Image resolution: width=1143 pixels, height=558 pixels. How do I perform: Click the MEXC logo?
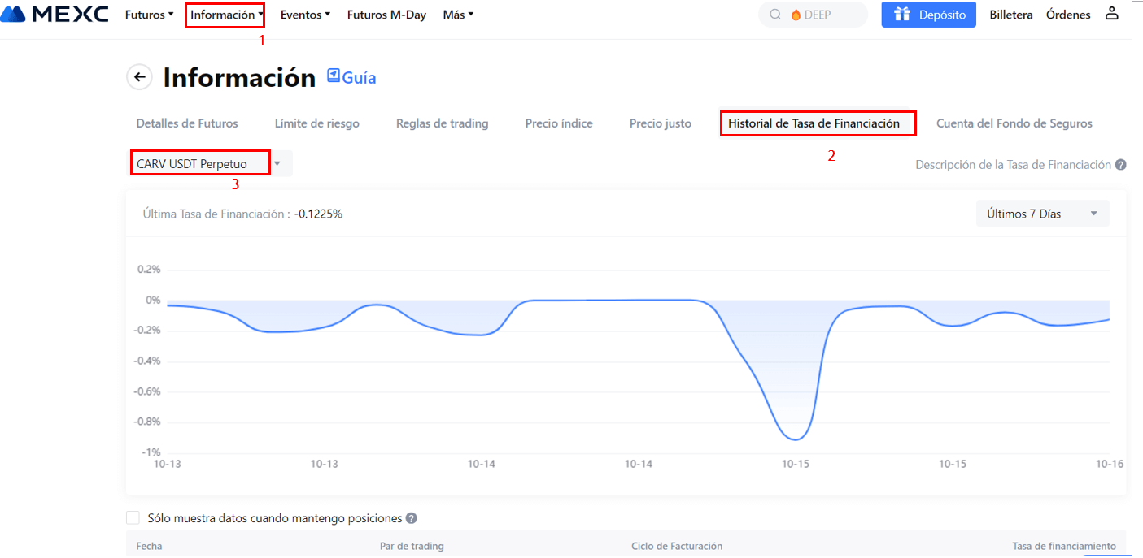[x=55, y=15]
